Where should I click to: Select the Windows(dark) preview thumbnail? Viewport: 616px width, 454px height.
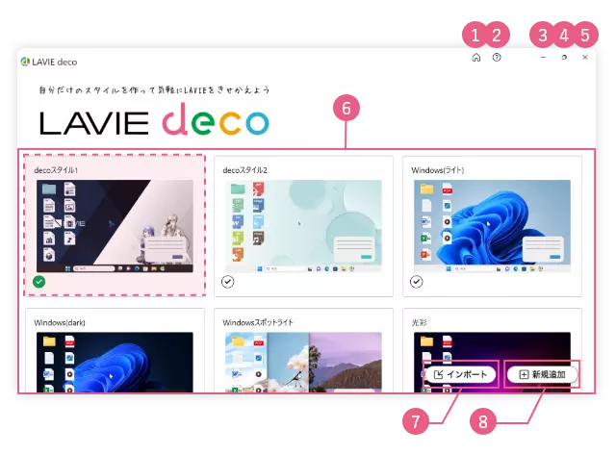click(x=115, y=362)
